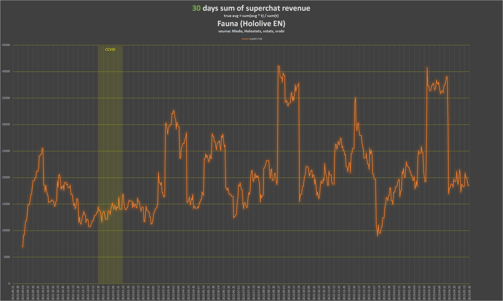This screenshot has height=301, width=503.
Task: Click the 25000 y-axis label
Action: click(x=6, y=151)
